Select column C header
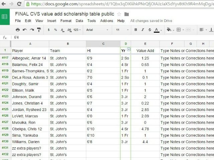The width and height of the screenshot is (214, 160). pyautogui.click(x=103, y=44)
